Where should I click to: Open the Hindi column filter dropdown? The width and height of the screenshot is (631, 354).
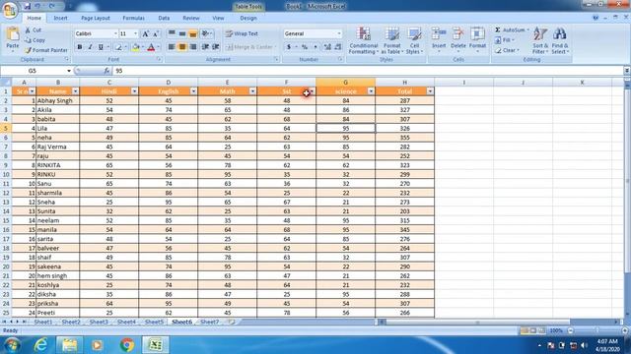click(134, 91)
